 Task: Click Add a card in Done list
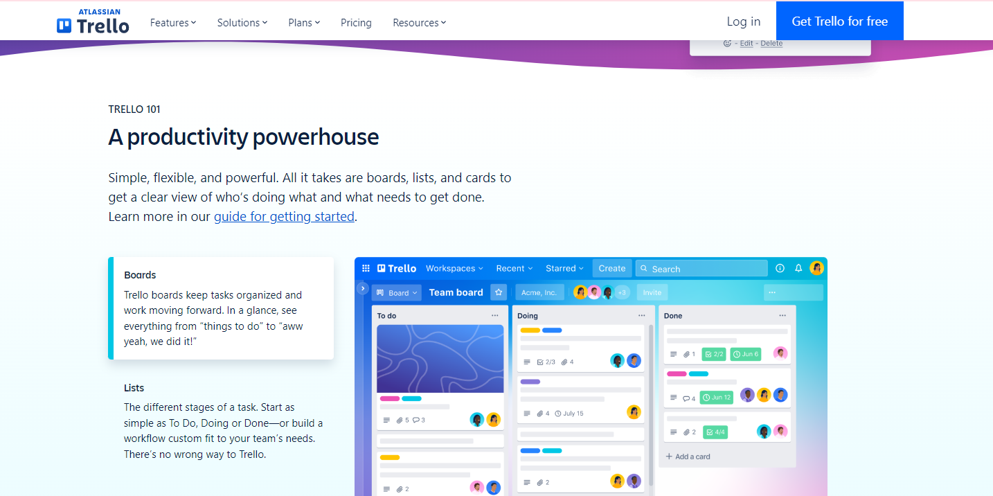click(x=688, y=457)
